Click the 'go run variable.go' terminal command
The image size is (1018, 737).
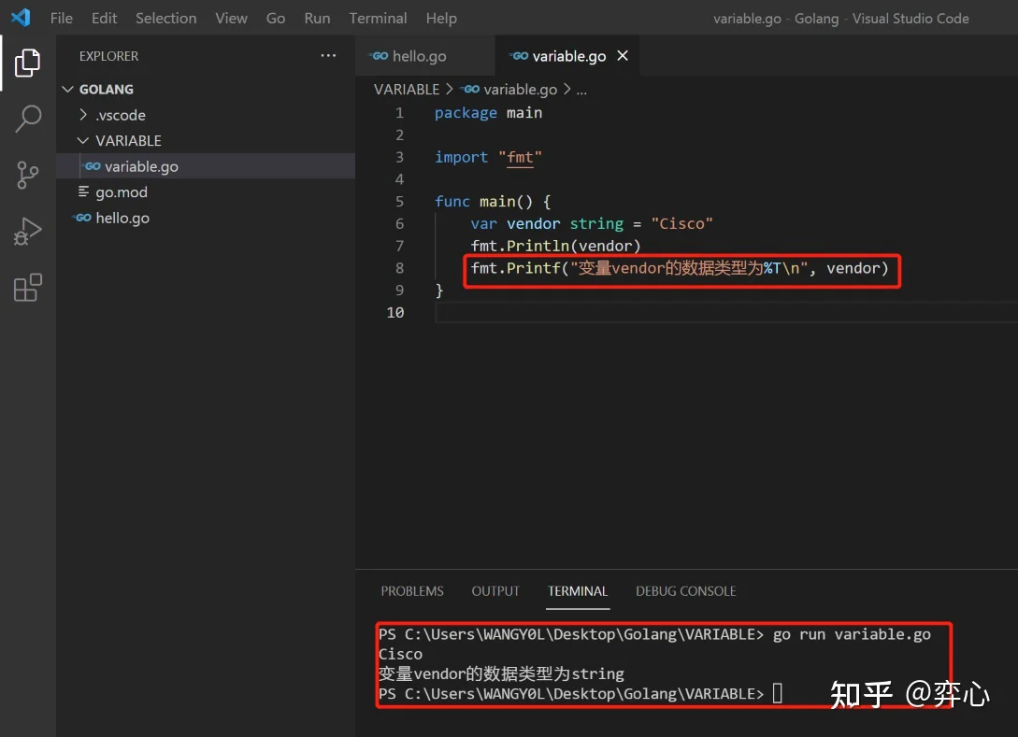point(852,634)
